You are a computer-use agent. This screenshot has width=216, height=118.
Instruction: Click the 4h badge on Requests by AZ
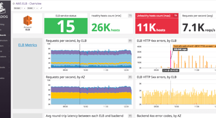pyautogui.click(x=130, y=77)
